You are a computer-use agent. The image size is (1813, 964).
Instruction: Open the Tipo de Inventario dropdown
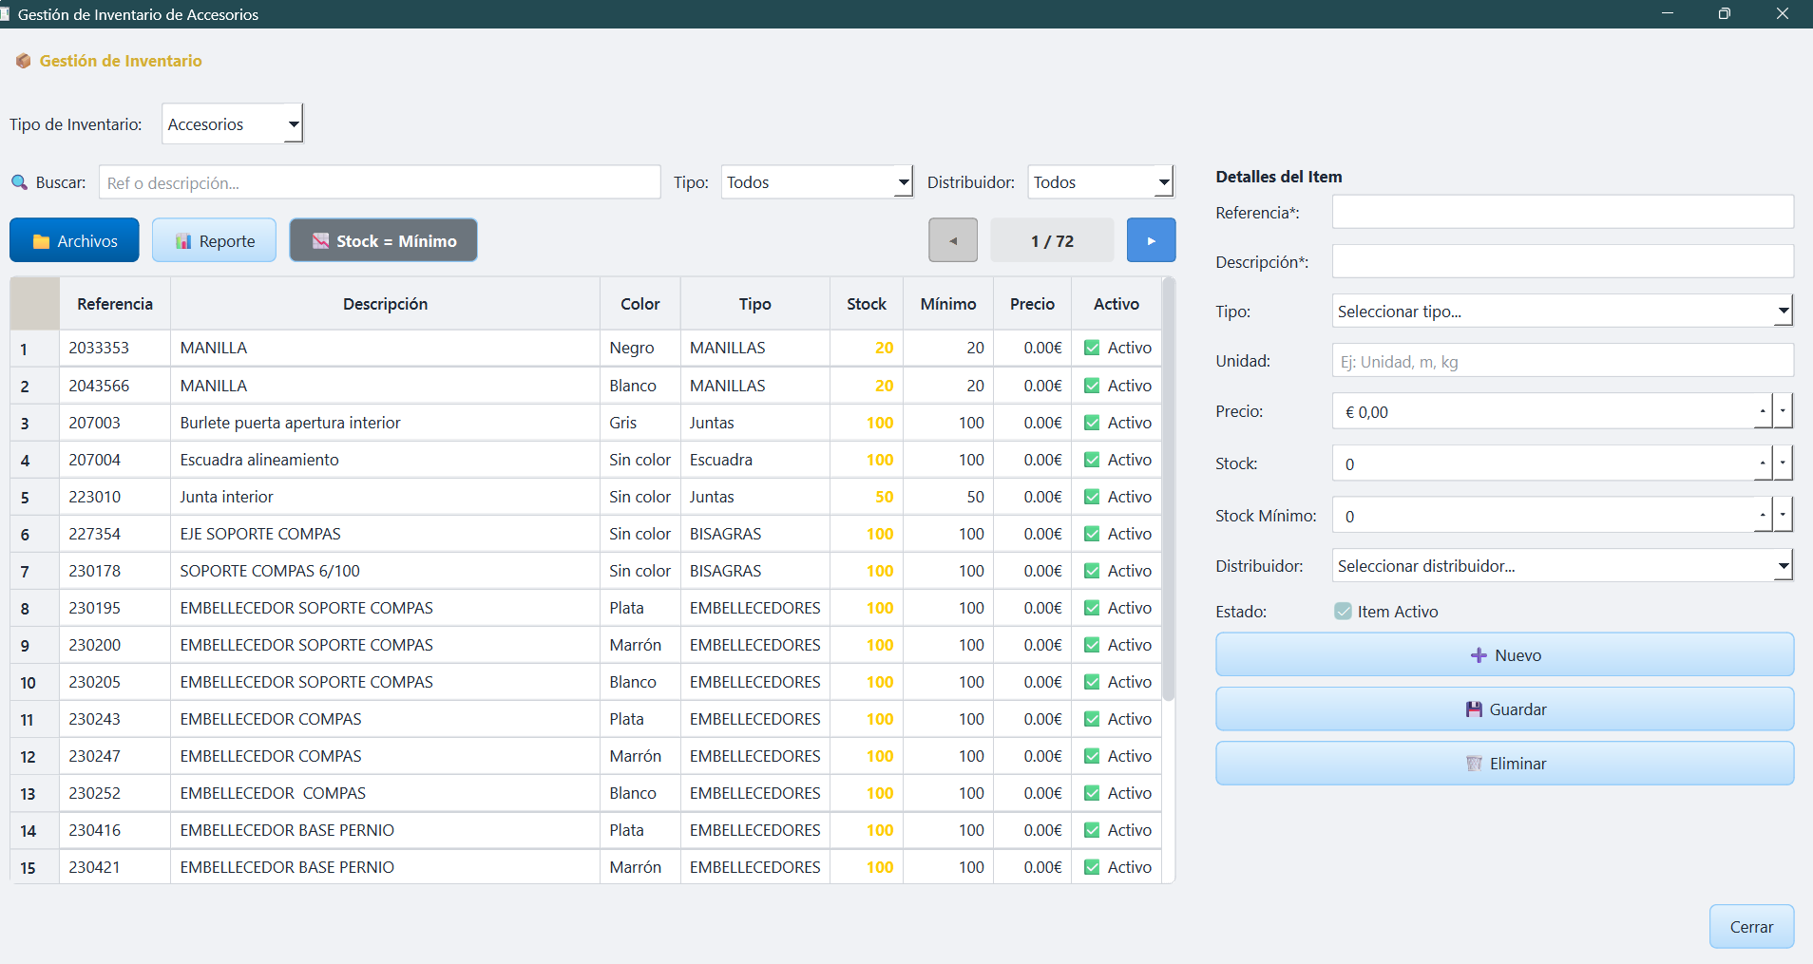(x=233, y=124)
